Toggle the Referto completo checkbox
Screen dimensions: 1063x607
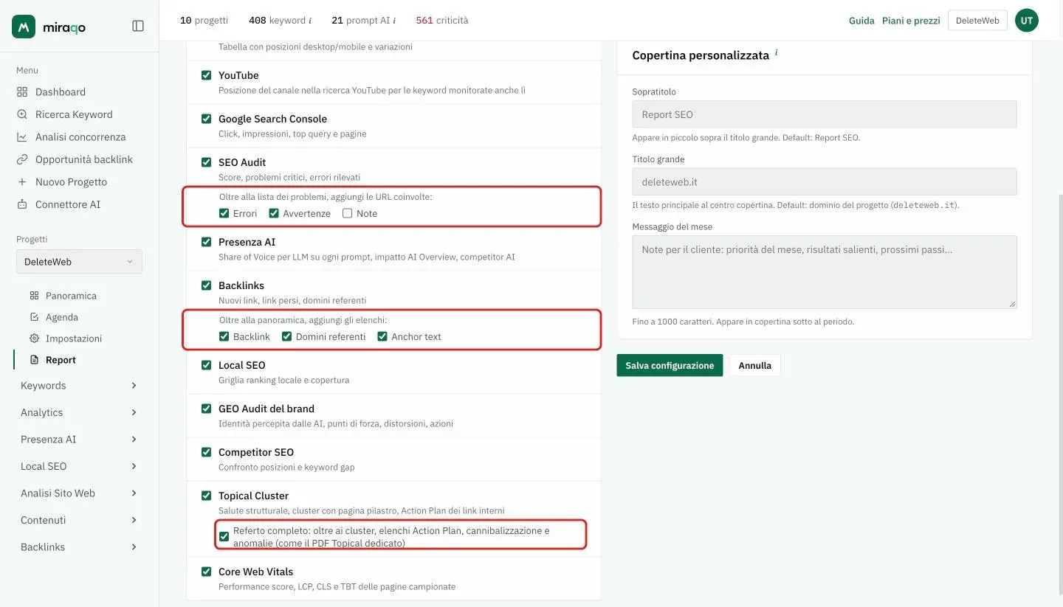pos(224,537)
